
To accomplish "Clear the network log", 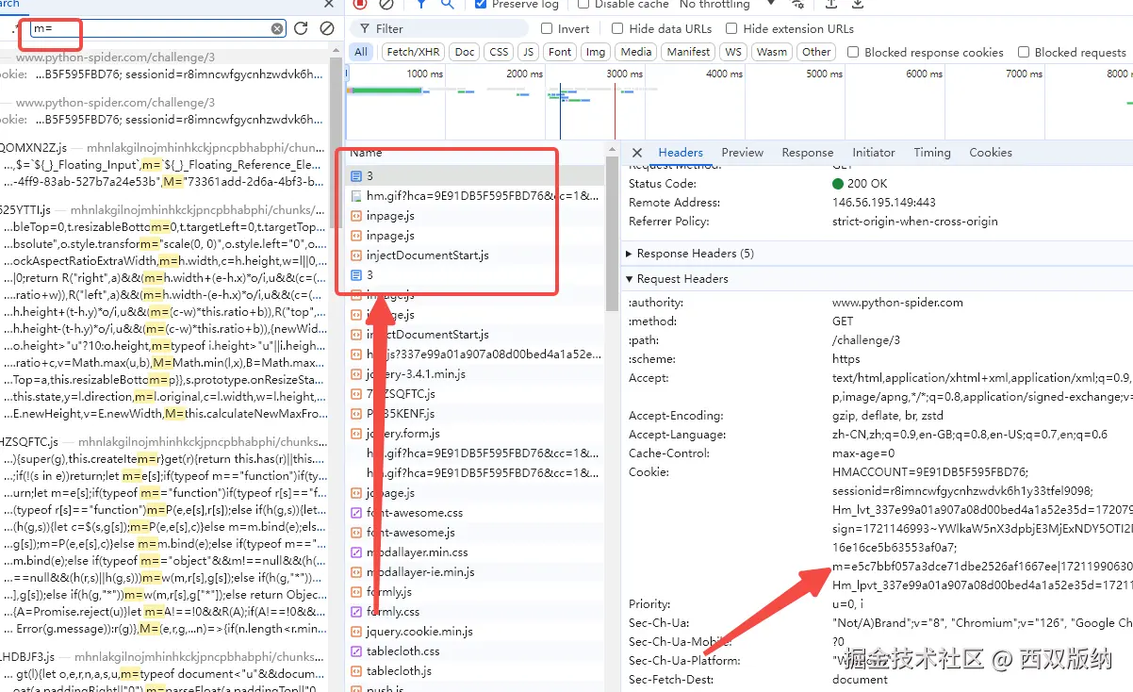I will (x=386, y=4).
